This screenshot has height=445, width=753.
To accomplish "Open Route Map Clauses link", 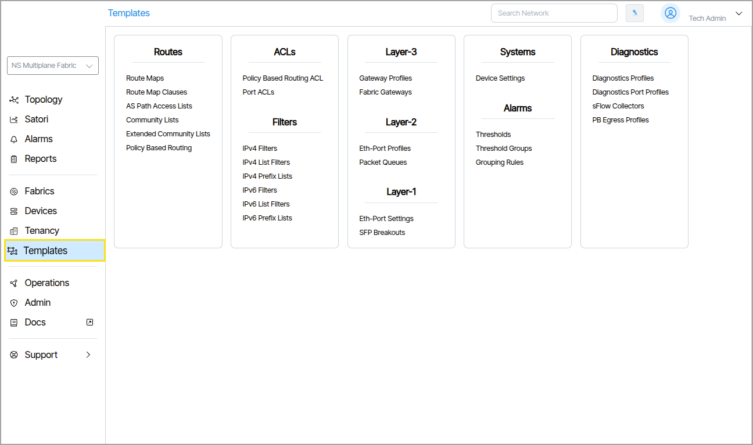I will coord(157,92).
